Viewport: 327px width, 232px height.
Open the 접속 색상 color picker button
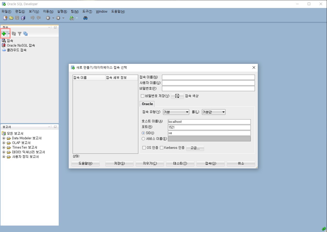pos(177,96)
